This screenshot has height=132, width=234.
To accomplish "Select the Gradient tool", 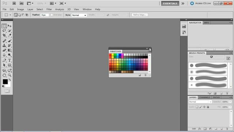I will click(x=10, y=50).
